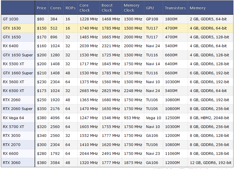Screen dimensions: 235x169
Task: Click the 4096 cores cell
Action: 55,118
